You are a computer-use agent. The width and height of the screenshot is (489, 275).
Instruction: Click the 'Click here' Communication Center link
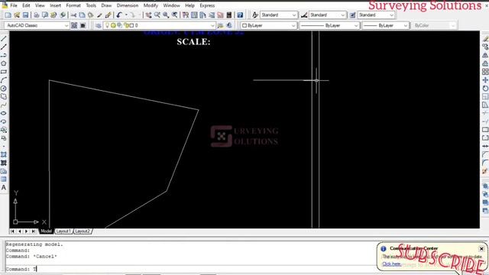click(392, 264)
